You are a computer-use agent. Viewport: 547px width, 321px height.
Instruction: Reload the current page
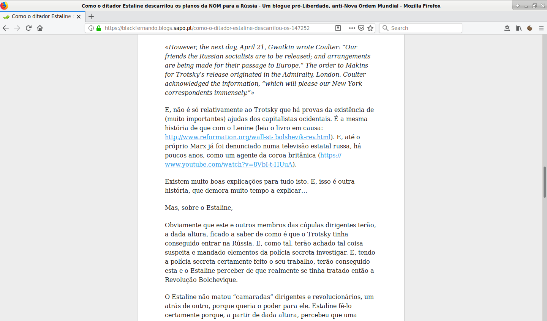click(28, 28)
